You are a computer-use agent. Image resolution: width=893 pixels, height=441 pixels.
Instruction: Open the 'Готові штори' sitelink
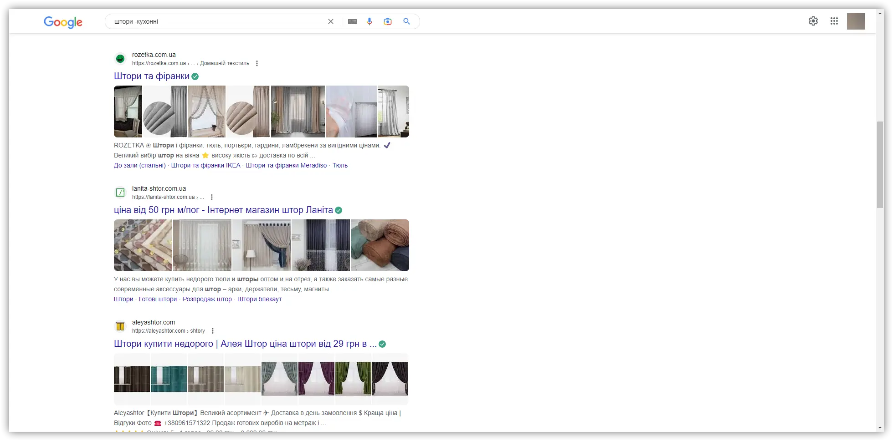[158, 299]
